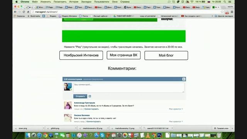
Task: Open Finder from the Dock
Action: (x=28, y=135)
